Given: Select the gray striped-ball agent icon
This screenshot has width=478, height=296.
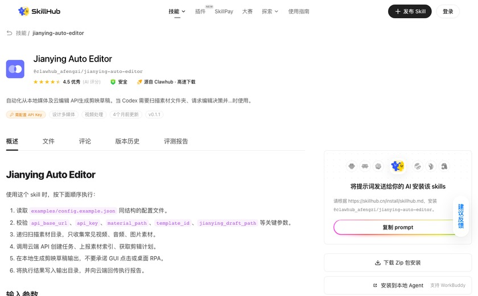Looking at the screenshot, I should click(x=417, y=166).
